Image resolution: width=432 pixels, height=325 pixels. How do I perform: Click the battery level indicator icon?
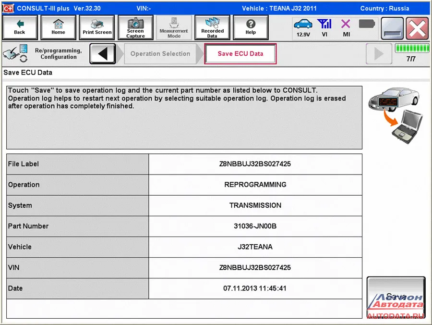coord(367,24)
